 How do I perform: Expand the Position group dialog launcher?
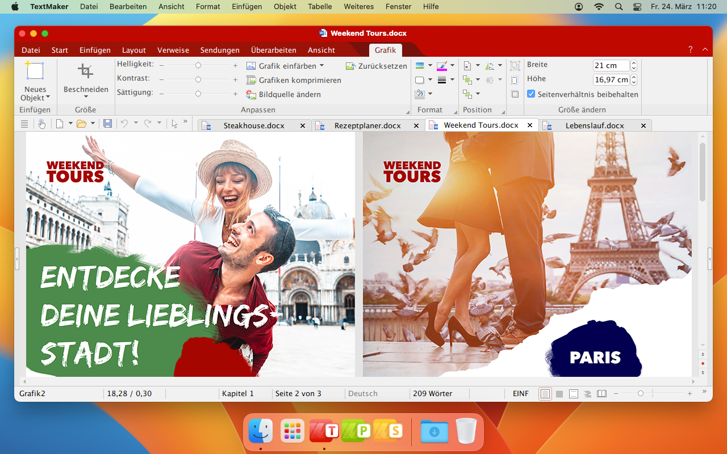(x=504, y=112)
